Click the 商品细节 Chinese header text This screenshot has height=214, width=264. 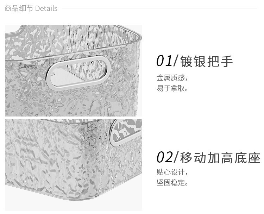tap(19, 8)
